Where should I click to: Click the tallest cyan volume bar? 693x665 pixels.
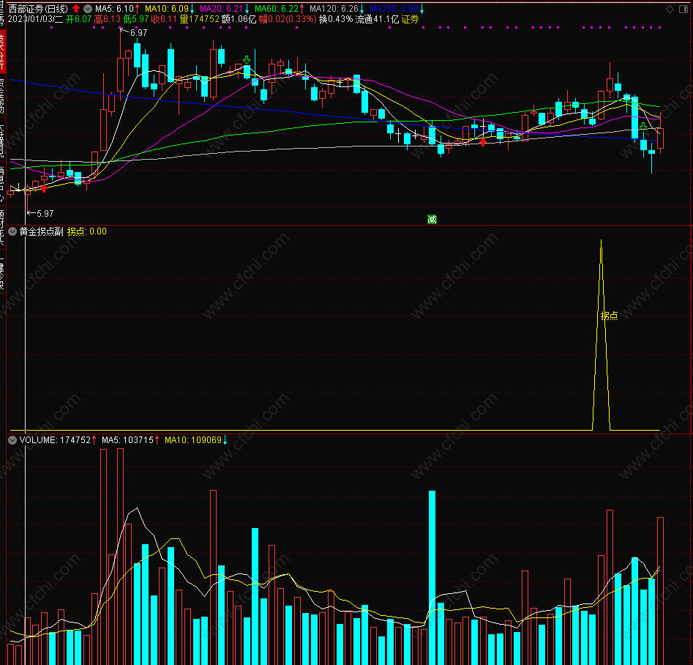(432, 577)
